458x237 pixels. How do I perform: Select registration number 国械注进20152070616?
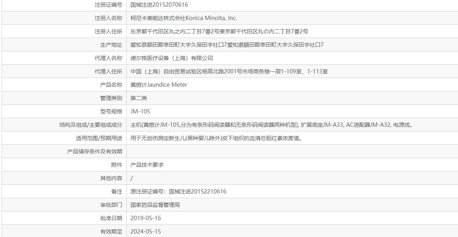[x=159, y=5]
